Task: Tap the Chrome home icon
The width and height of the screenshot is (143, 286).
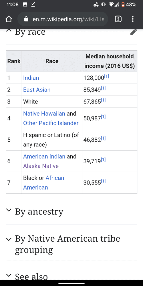Action: (9, 19)
